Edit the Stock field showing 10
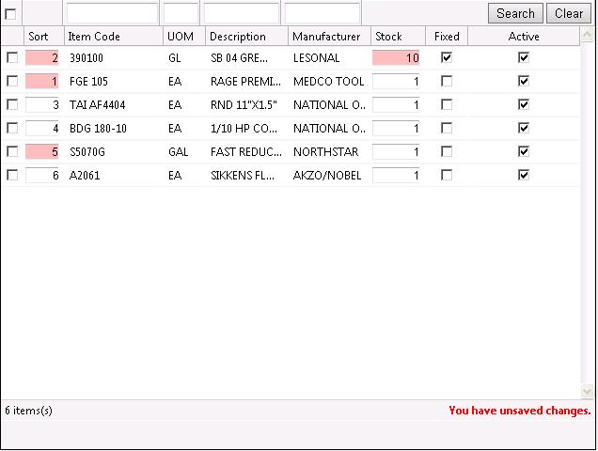Screen dimensions: 598x451 (x=396, y=57)
